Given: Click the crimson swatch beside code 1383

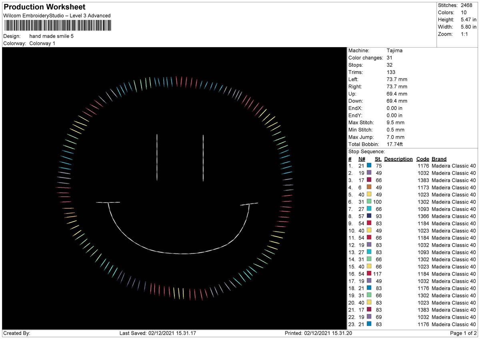Looking at the screenshot, I should point(368,180).
